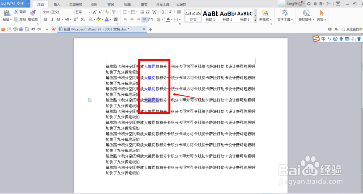The height and width of the screenshot is (194, 363).
Task: Apply subscript X₂ formatting
Action: (x=83, y=20)
